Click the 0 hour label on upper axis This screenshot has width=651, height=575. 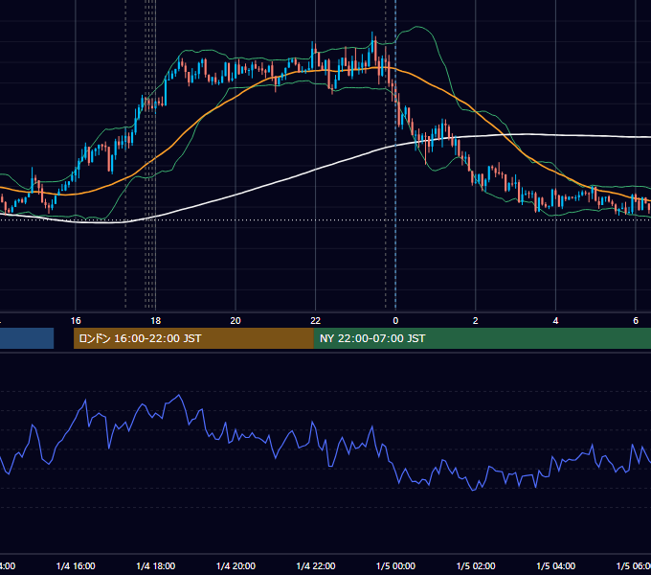click(x=395, y=321)
